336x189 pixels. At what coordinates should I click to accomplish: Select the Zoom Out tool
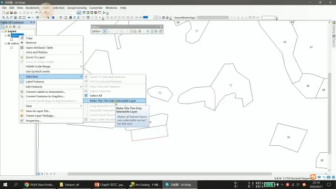coord(8,18)
